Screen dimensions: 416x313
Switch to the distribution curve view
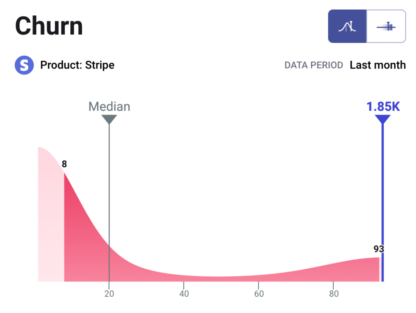coord(347,27)
